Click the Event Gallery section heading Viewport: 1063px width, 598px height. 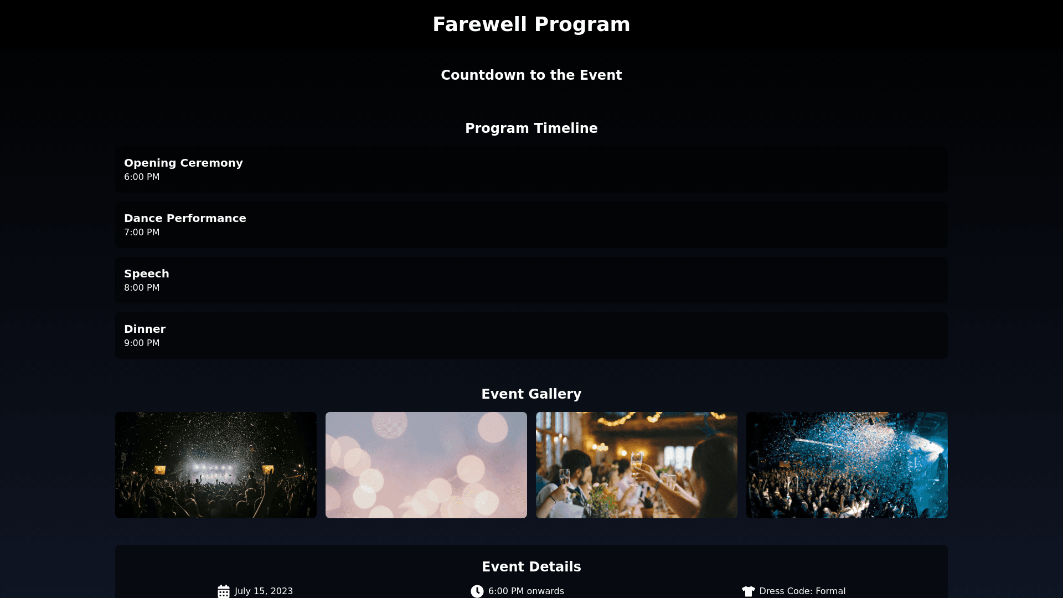(531, 394)
